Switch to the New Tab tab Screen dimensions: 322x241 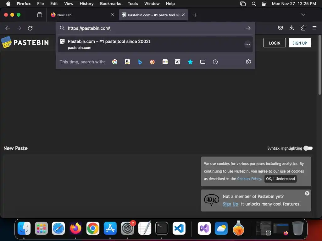tap(82, 15)
